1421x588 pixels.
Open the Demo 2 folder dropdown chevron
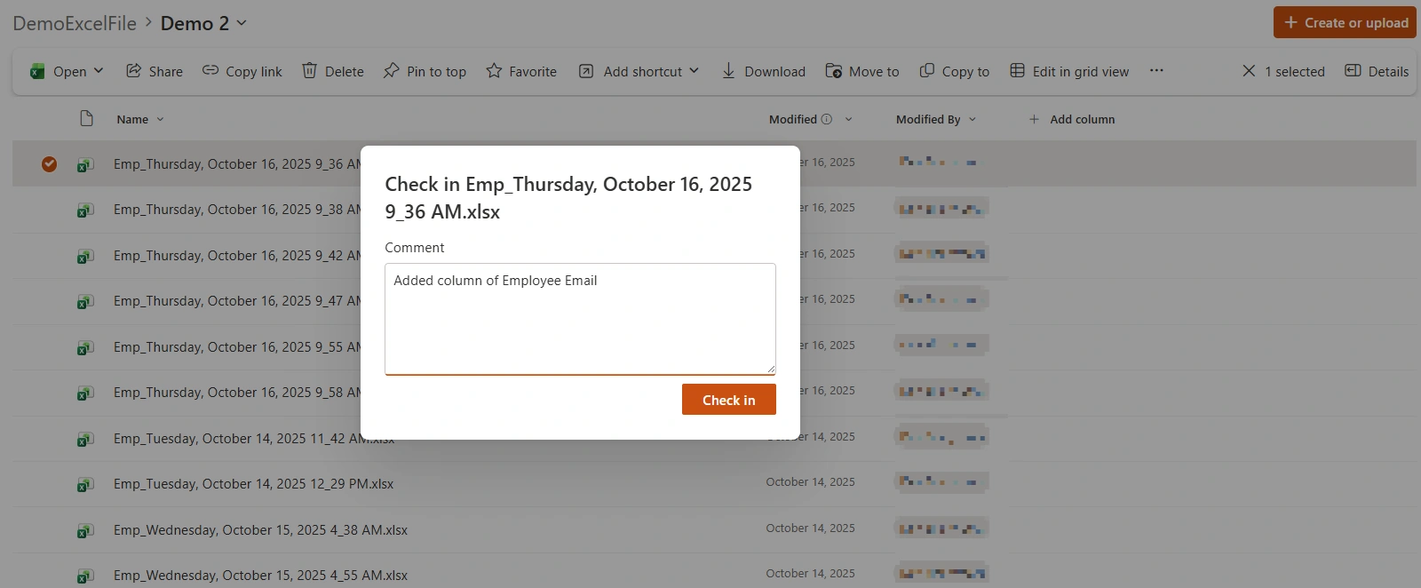pos(242,23)
